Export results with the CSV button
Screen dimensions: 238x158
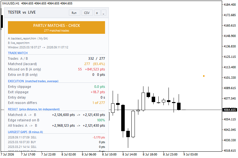87,13
